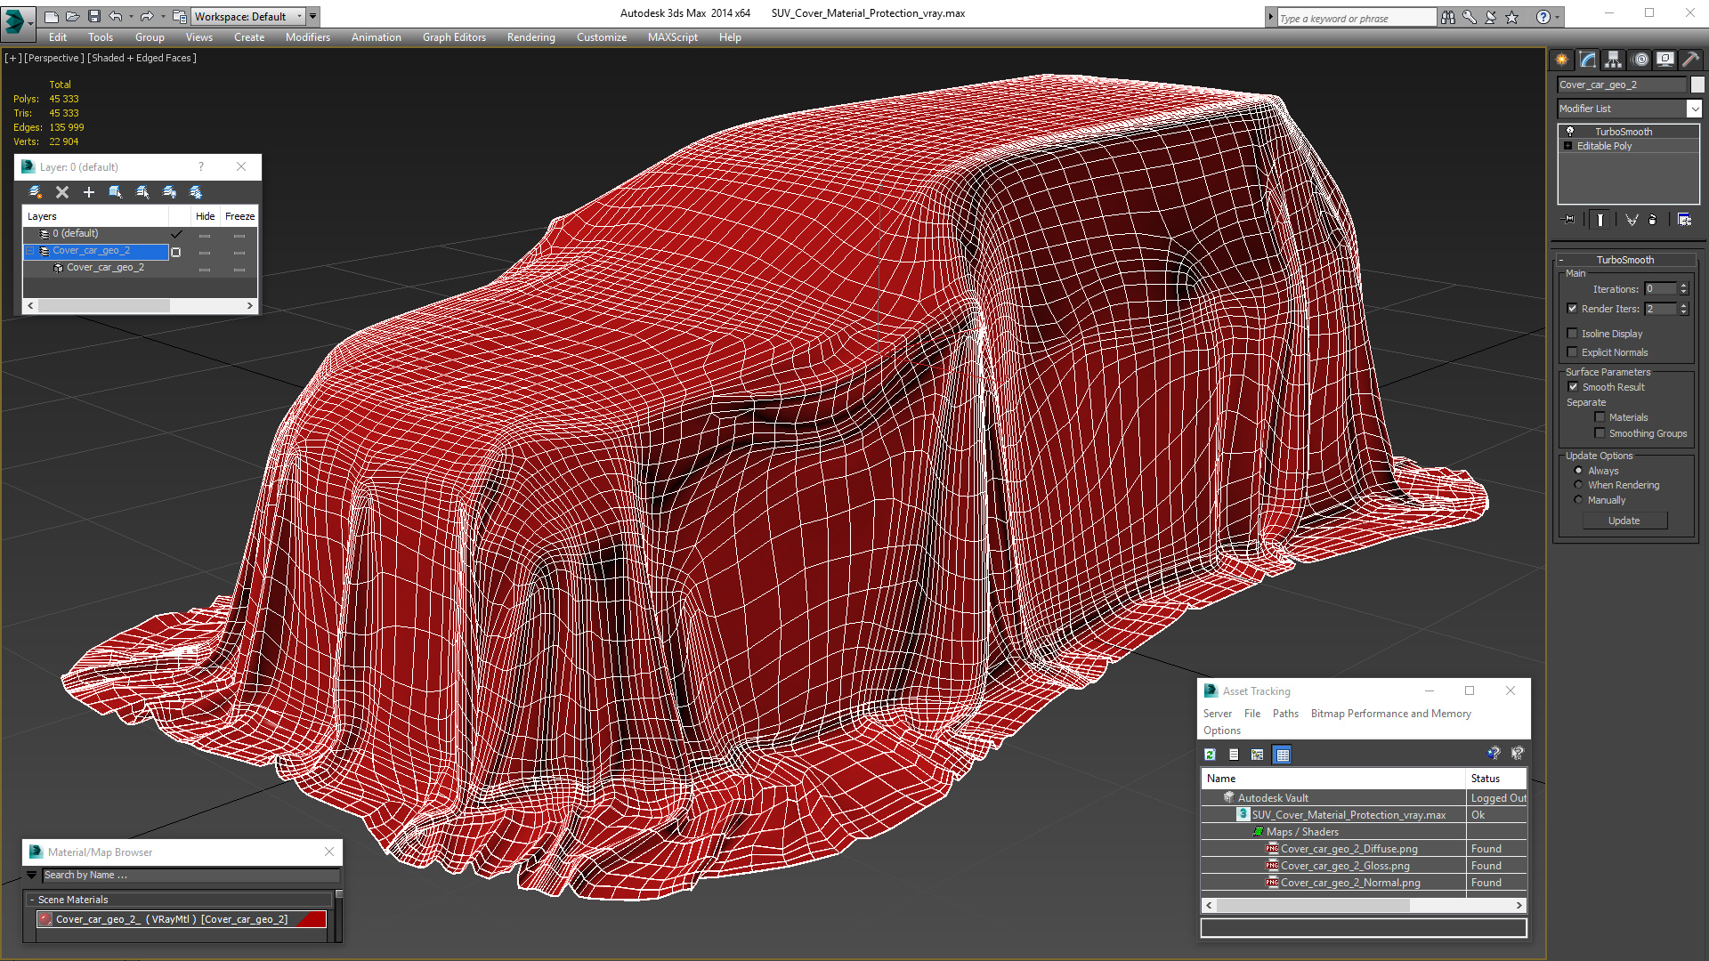The width and height of the screenshot is (1709, 961).
Task: Enable the Separate by Materials checkbox
Action: (1600, 417)
